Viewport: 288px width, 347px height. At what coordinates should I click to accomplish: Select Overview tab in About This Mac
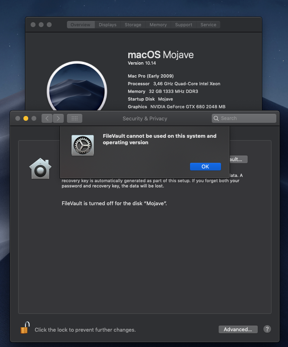(x=80, y=25)
